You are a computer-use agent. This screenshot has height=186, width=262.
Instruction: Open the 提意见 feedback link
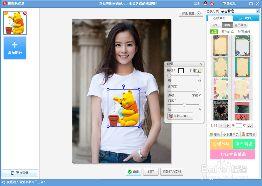pos(229,3)
